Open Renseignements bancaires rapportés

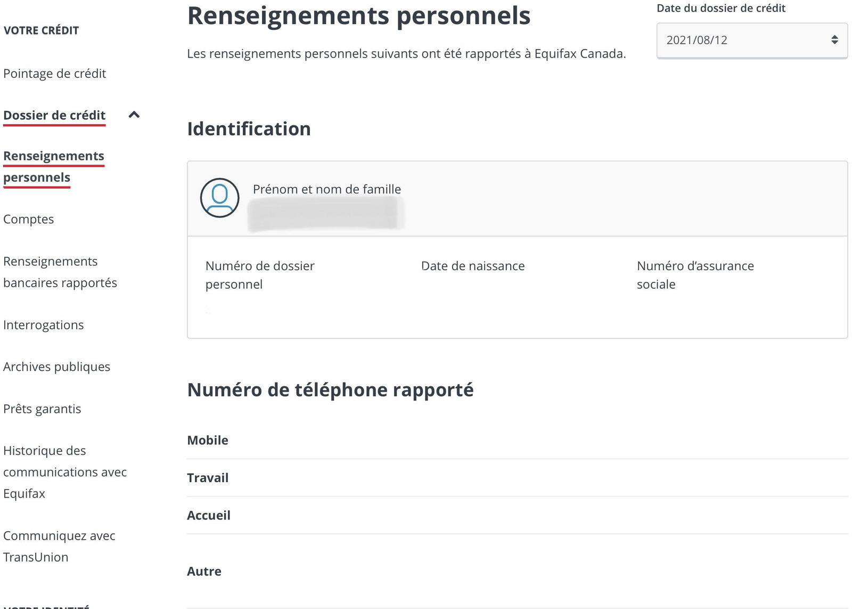coord(60,272)
